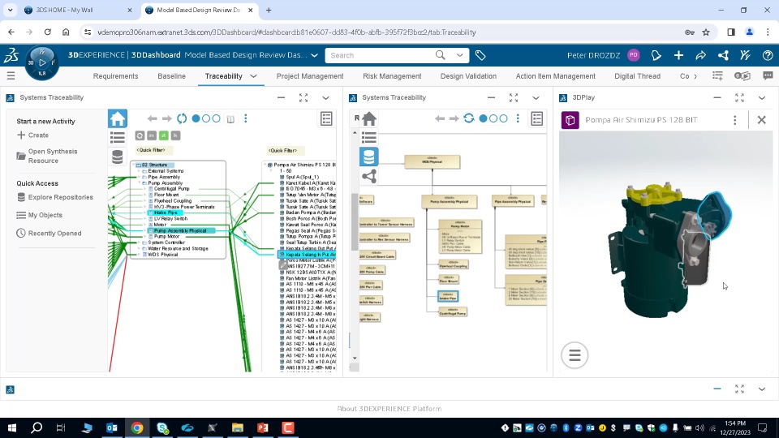Show more dashboard tabs with the right arrow

[695, 76]
